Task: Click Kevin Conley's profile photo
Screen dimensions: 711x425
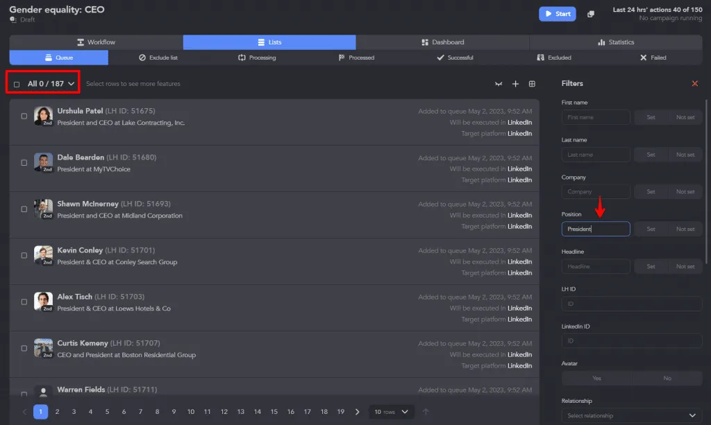Action: (43, 255)
